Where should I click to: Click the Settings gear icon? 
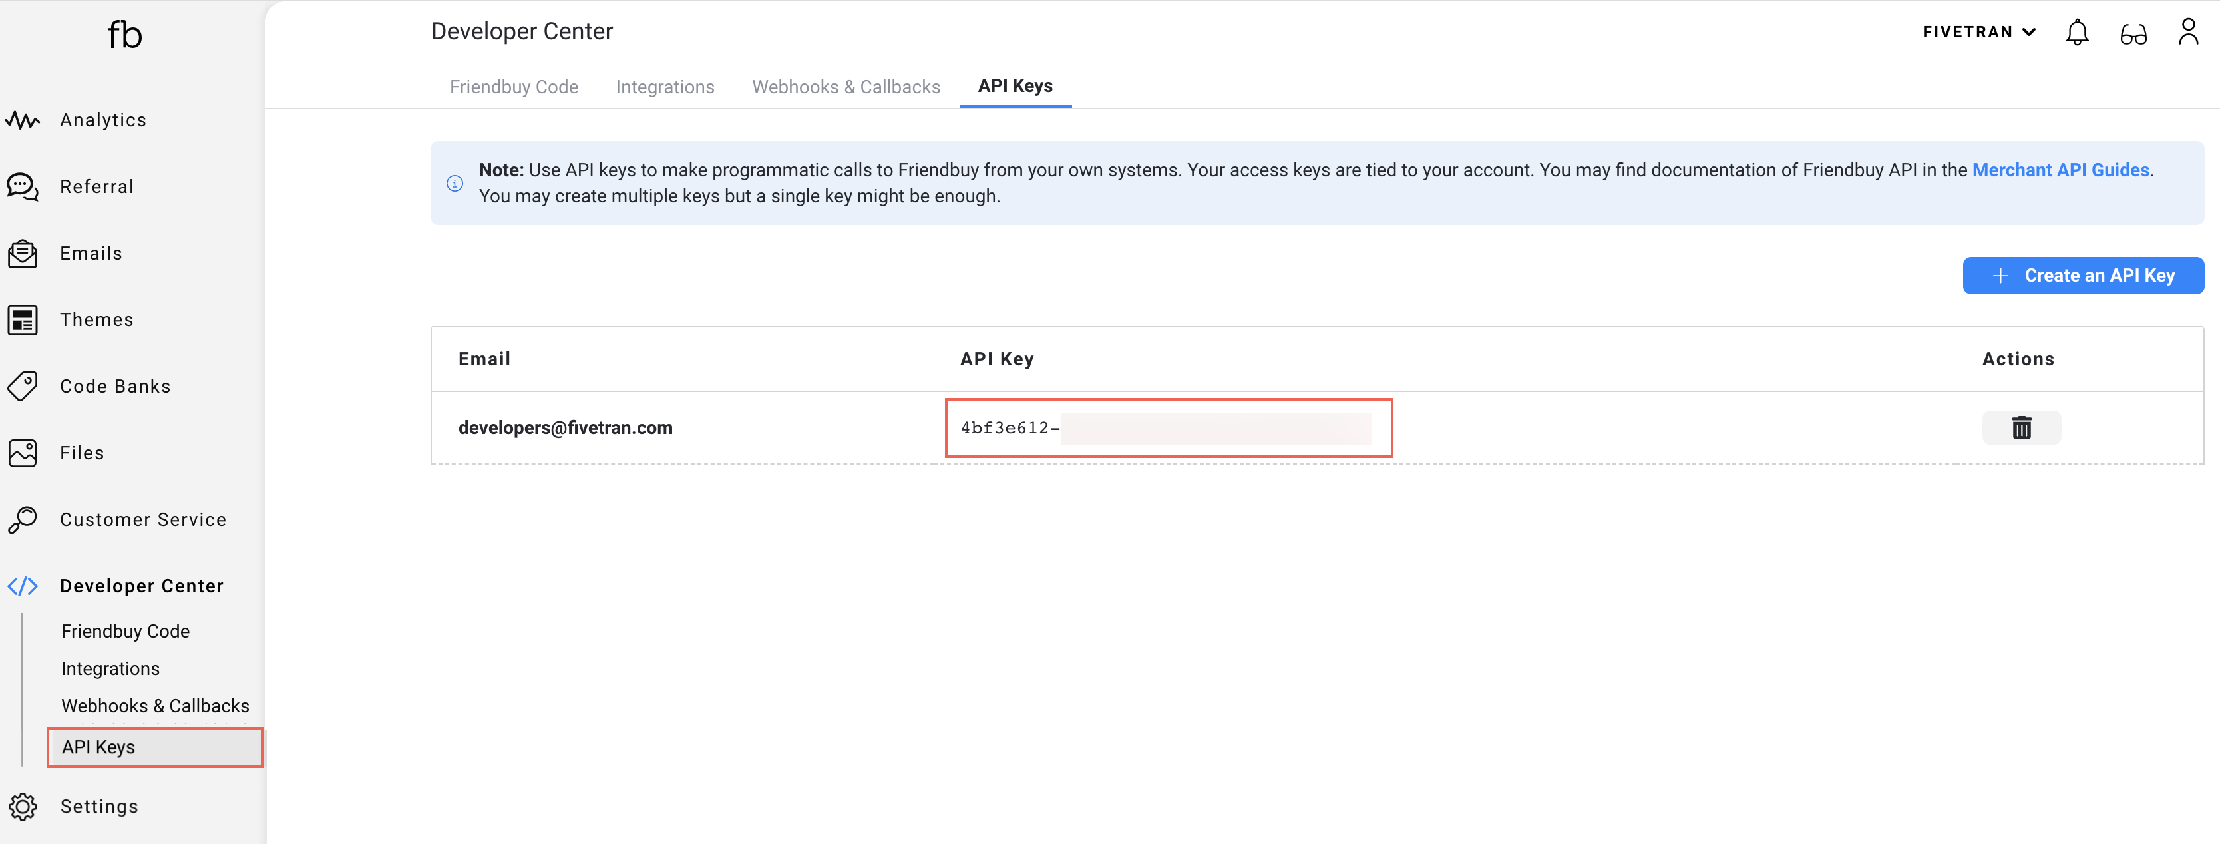coord(23,807)
